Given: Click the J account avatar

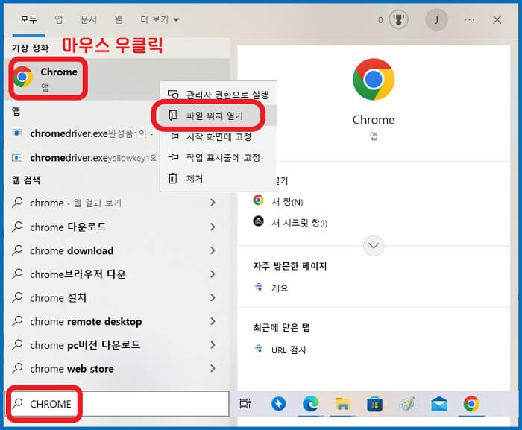Looking at the screenshot, I should coord(436,20).
